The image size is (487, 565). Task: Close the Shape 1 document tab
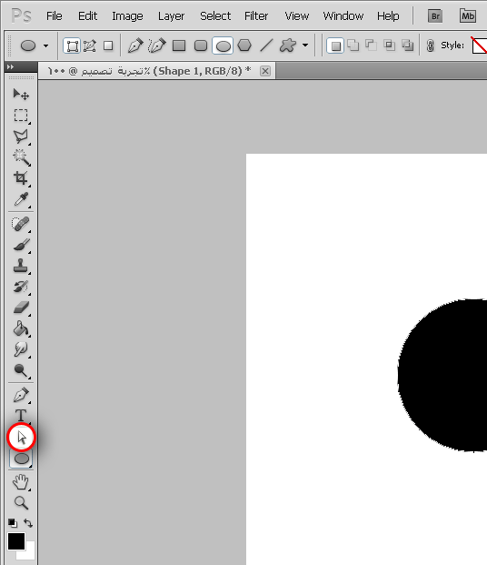tap(265, 71)
